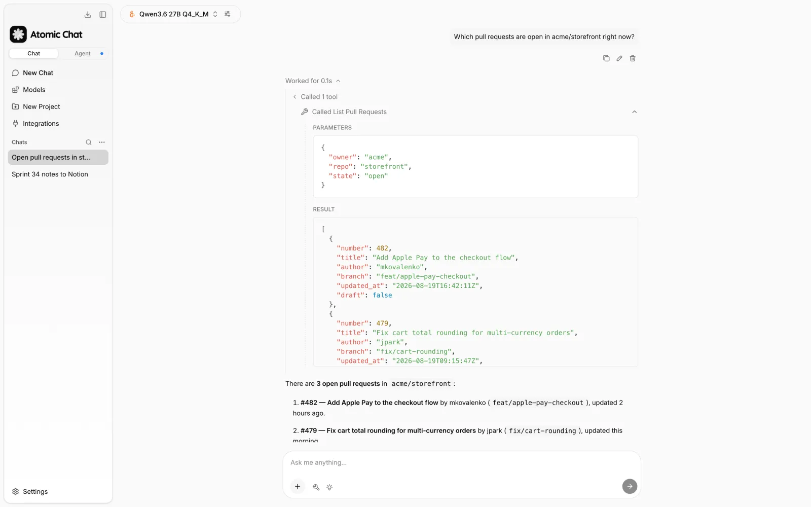Switch to the Chat tab
811x507 pixels.
click(34, 53)
